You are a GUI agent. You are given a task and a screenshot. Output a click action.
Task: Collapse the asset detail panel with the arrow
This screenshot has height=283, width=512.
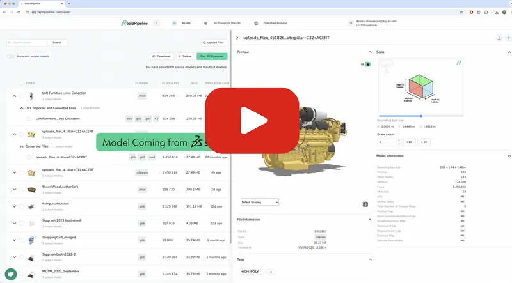click(x=237, y=38)
